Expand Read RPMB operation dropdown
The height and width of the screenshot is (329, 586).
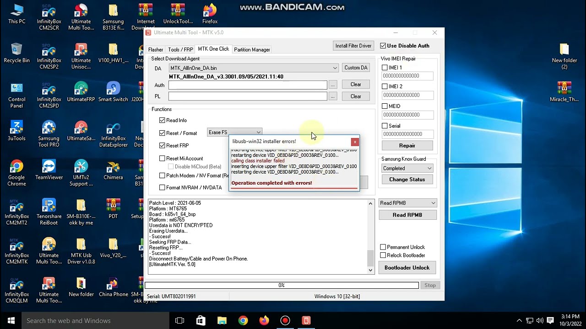pyautogui.click(x=407, y=203)
